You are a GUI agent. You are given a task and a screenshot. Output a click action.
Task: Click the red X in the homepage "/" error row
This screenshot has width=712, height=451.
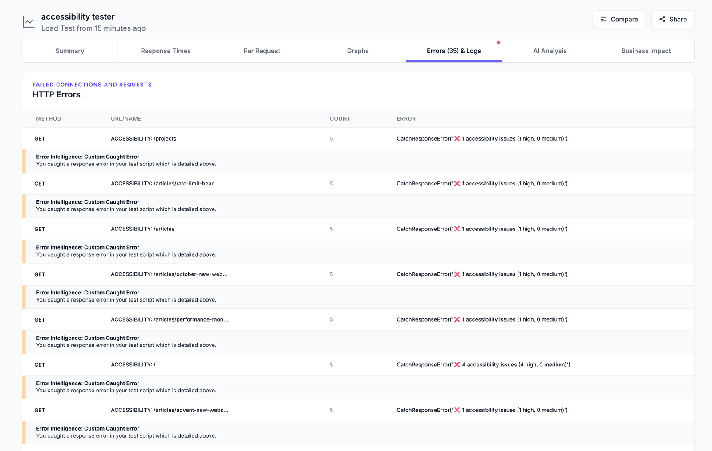tap(457, 364)
